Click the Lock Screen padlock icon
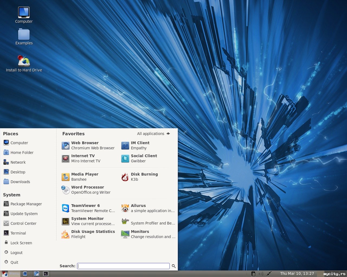The width and height of the screenshot is (347, 277). [6, 243]
